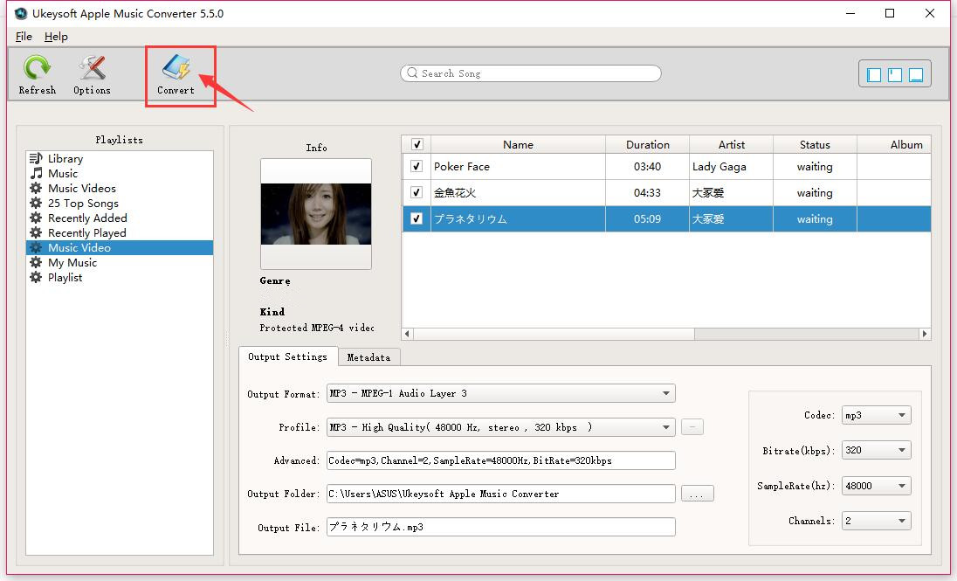Toggle the select-all header checkbox
This screenshot has height=581, width=957.
click(417, 145)
